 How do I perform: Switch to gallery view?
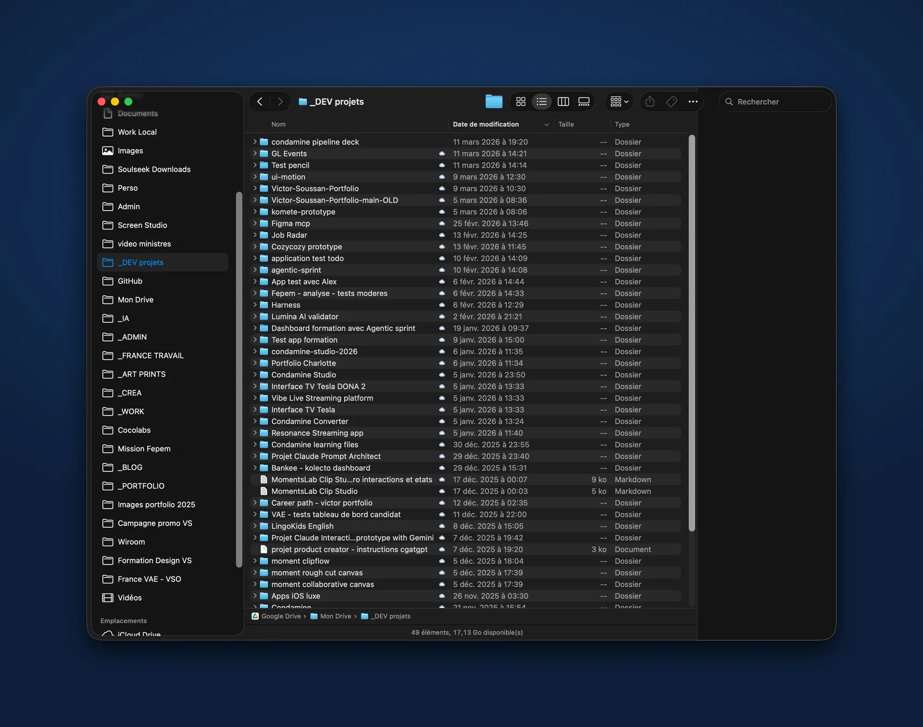pyautogui.click(x=584, y=102)
